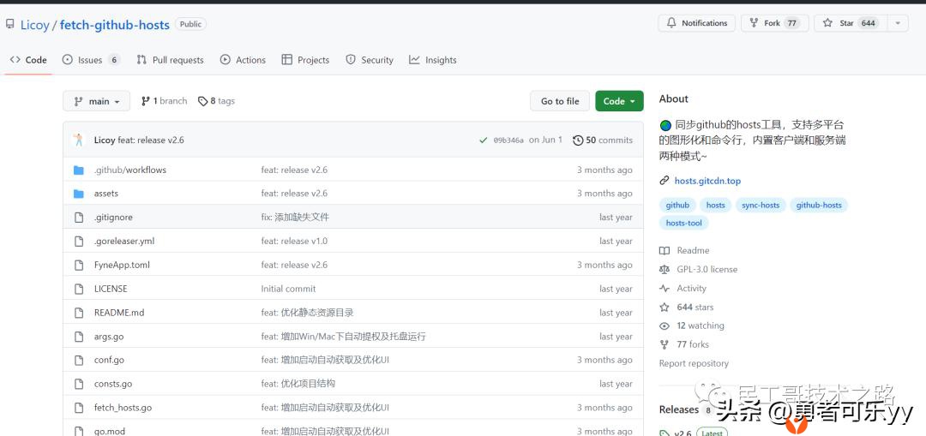Open the assets folder
The width and height of the screenshot is (926, 436).
point(106,194)
